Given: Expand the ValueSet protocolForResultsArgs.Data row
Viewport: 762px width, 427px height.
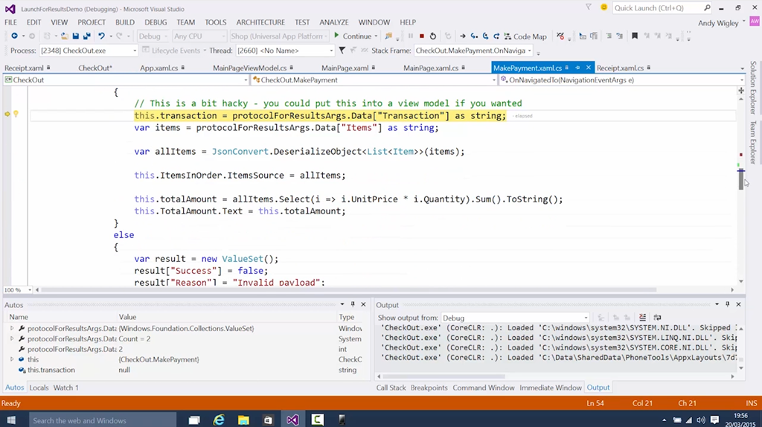Looking at the screenshot, I should click(12, 328).
